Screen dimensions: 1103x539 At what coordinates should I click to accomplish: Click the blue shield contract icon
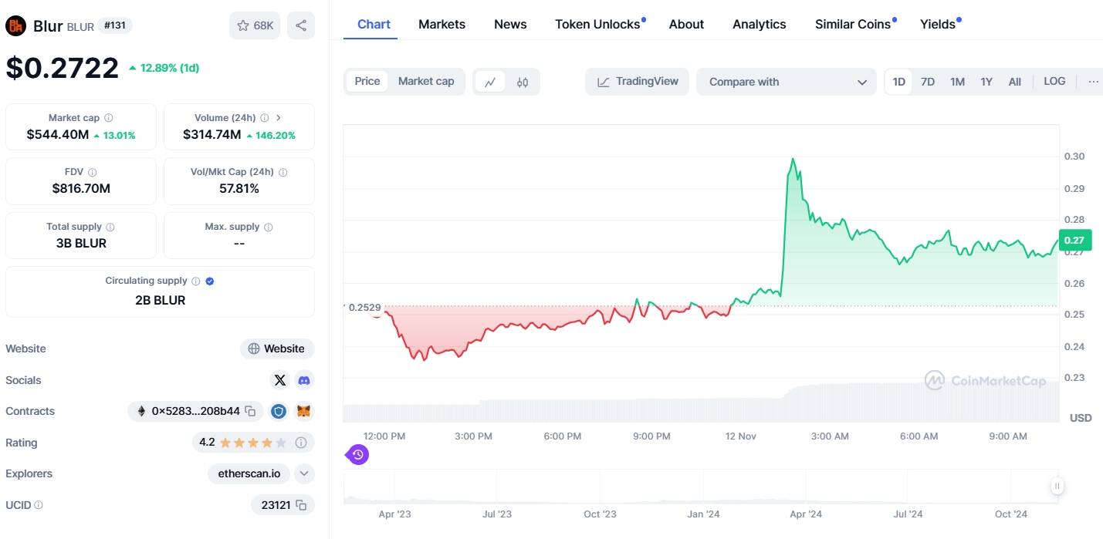click(x=279, y=412)
